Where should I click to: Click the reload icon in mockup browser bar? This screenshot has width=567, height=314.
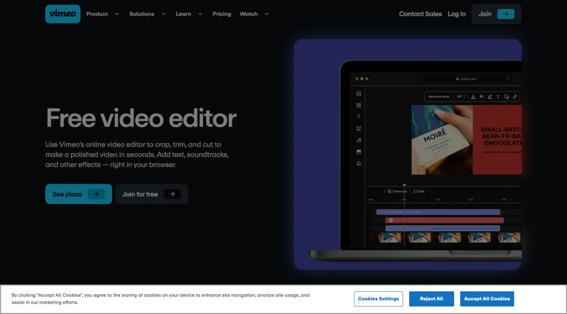508,79
